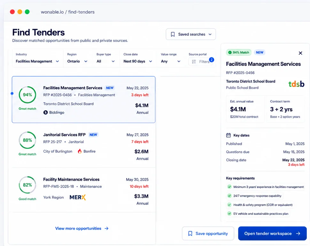This screenshot has height=246, width=310.
Task: Expand the Industry Facilities Management dropdown
Action: coord(37,61)
